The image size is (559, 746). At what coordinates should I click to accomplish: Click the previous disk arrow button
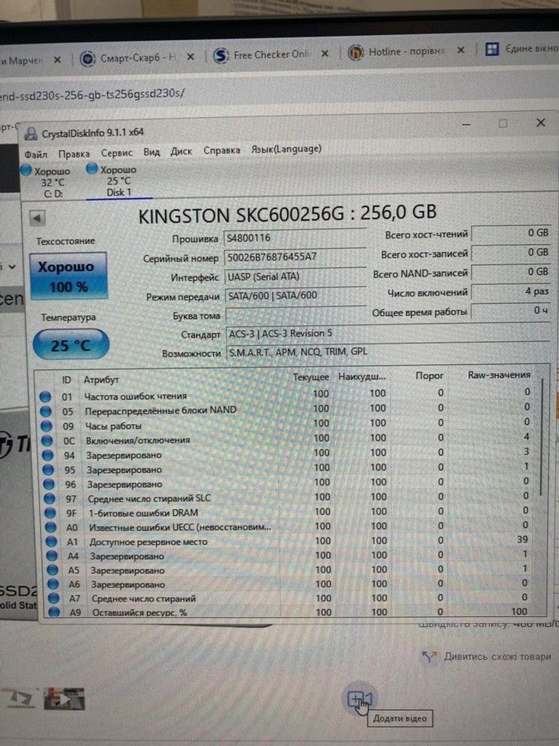point(37,219)
